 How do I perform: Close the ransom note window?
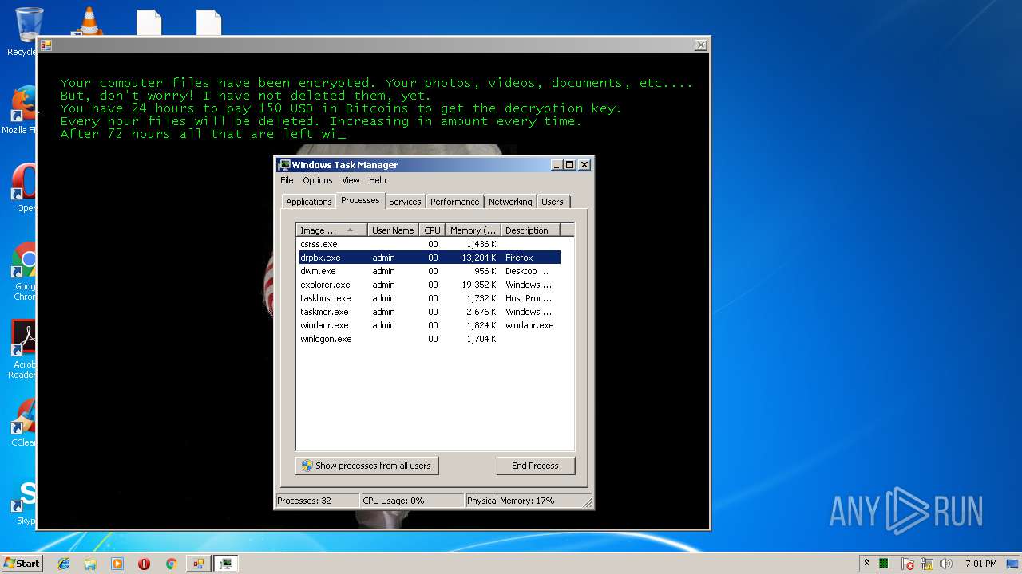[x=700, y=45]
